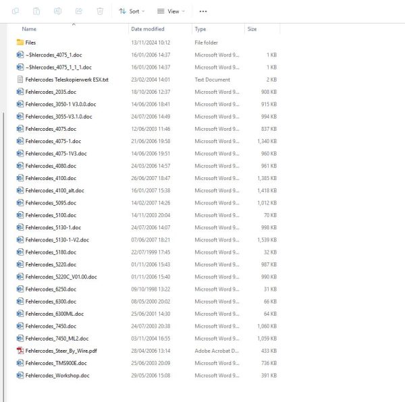Screen dimensions: 405x402
Task: Select the Files folder icon
Action: tap(20, 42)
